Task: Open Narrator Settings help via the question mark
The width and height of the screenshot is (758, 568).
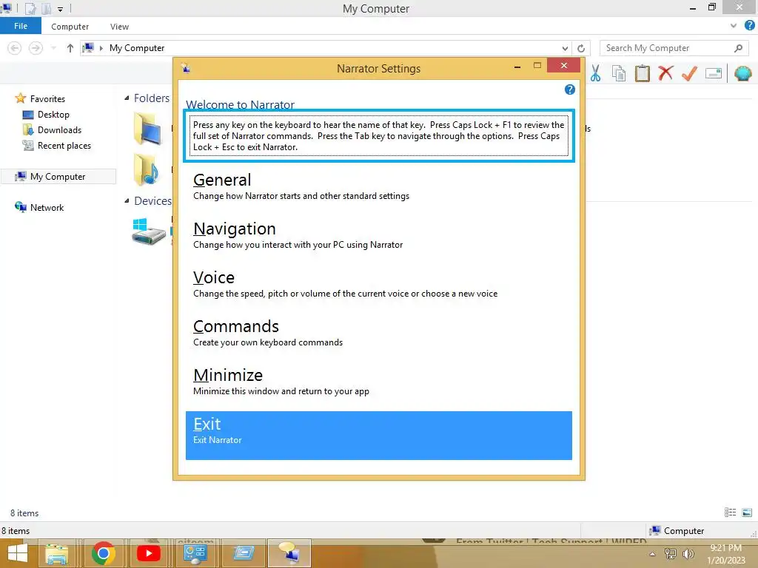Action: (x=569, y=89)
